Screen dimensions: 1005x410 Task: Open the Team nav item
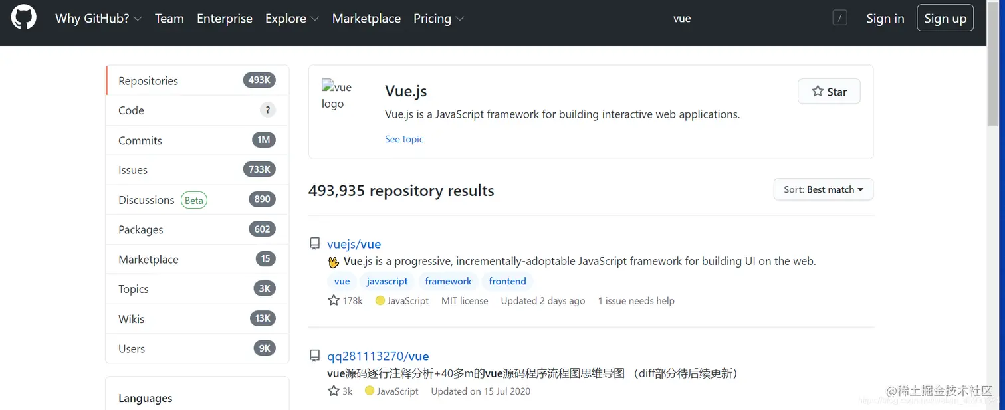pyautogui.click(x=169, y=19)
